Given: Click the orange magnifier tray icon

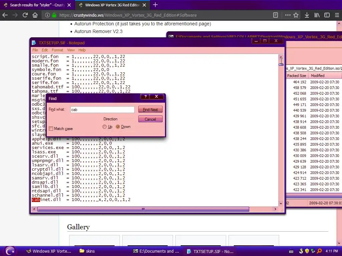Looking at the screenshot, I should coord(319,251).
